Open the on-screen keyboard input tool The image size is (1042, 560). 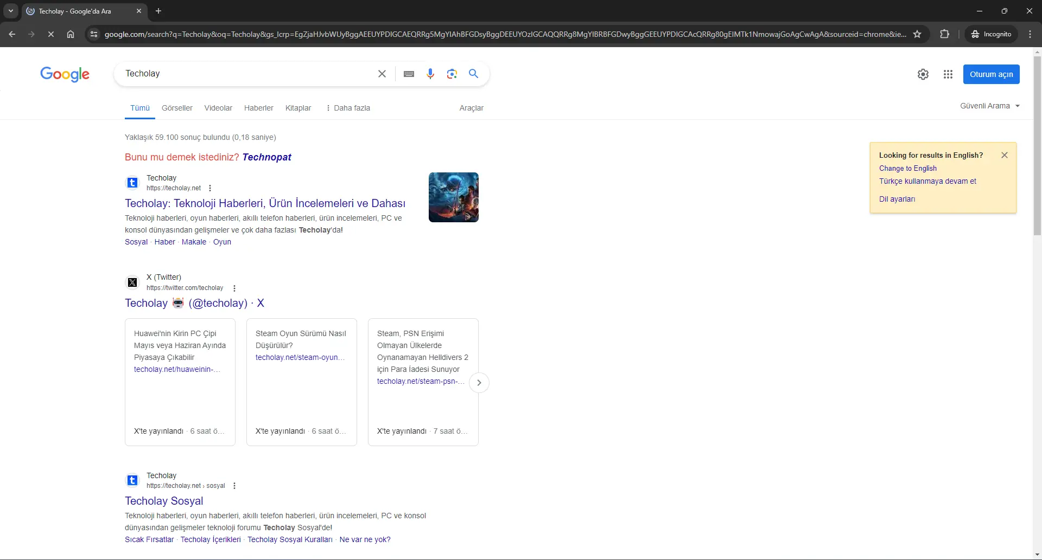[409, 74]
